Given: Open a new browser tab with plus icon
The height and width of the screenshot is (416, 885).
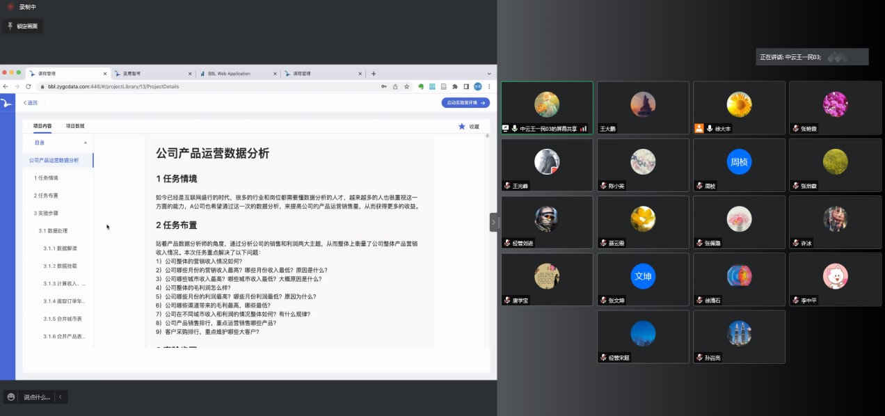Looking at the screenshot, I should tap(374, 73).
